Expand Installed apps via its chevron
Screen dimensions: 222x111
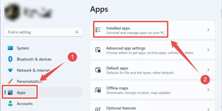(208, 30)
